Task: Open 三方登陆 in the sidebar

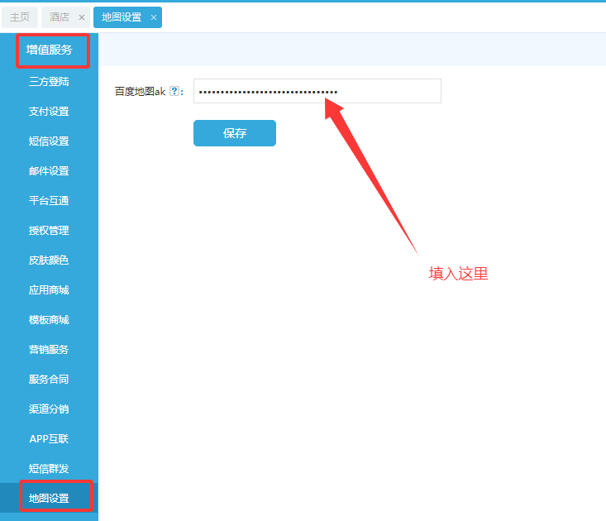Action: 49,82
